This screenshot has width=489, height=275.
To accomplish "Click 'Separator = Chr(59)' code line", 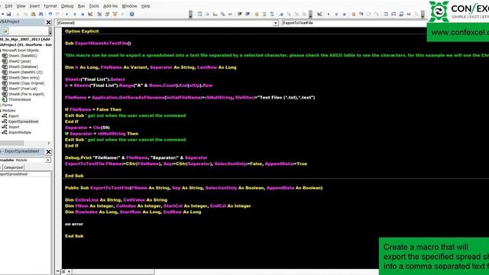I will 87,128.
